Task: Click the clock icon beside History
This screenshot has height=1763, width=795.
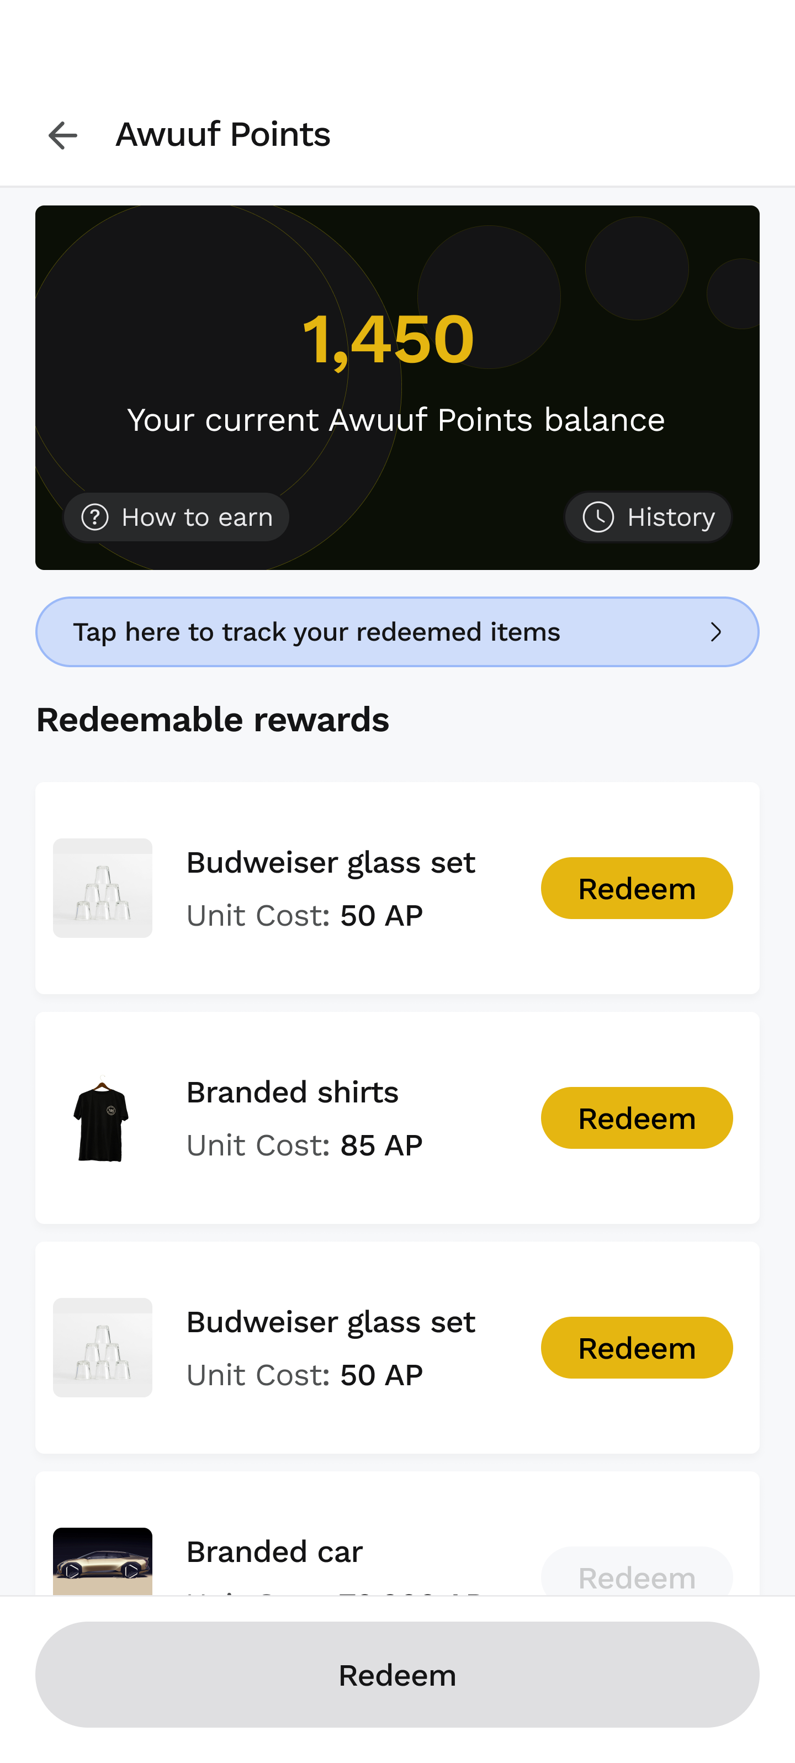Action: (598, 518)
